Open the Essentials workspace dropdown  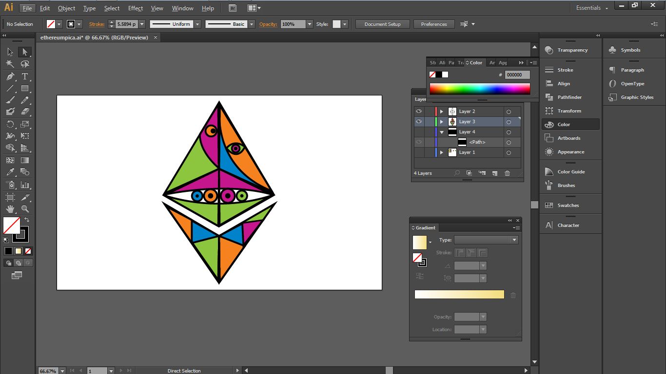[x=592, y=8]
